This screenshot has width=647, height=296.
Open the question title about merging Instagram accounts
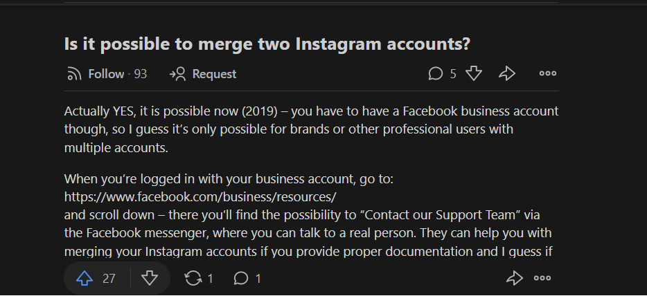(267, 44)
